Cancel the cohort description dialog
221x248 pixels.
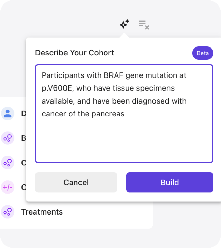(x=76, y=182)
